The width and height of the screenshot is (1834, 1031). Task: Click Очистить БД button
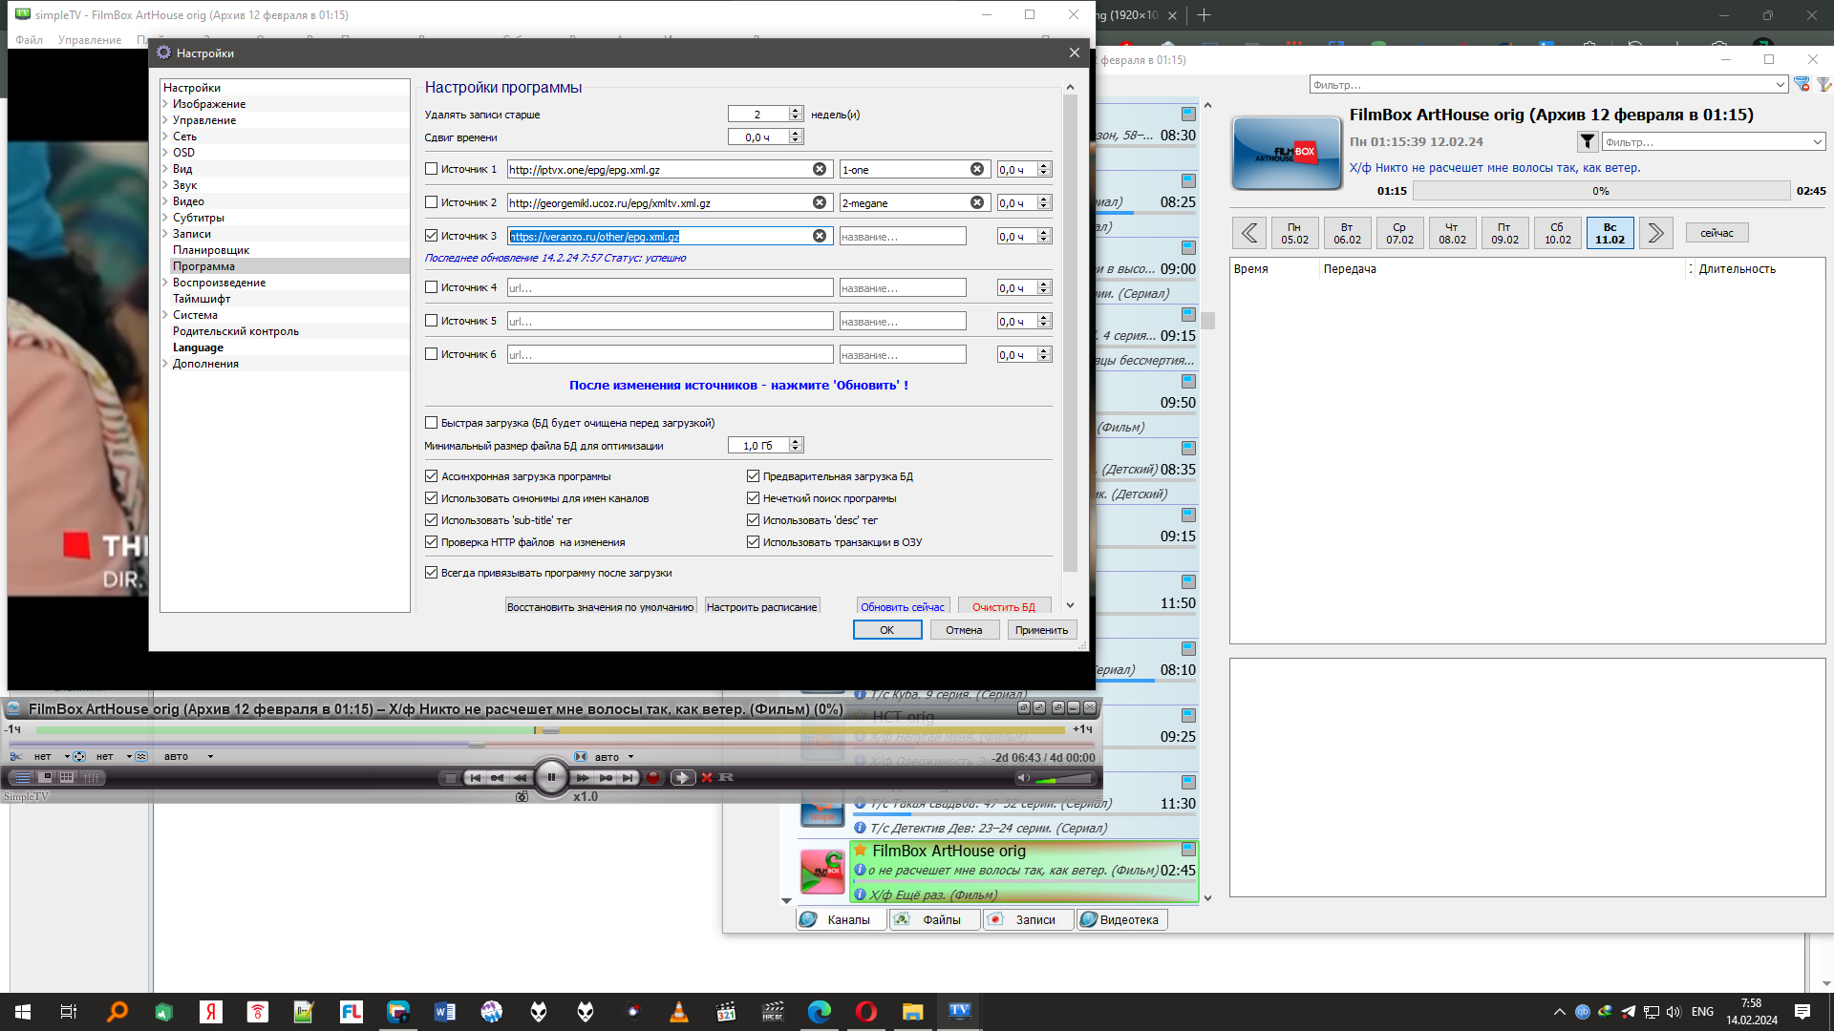pos(1004,607)
